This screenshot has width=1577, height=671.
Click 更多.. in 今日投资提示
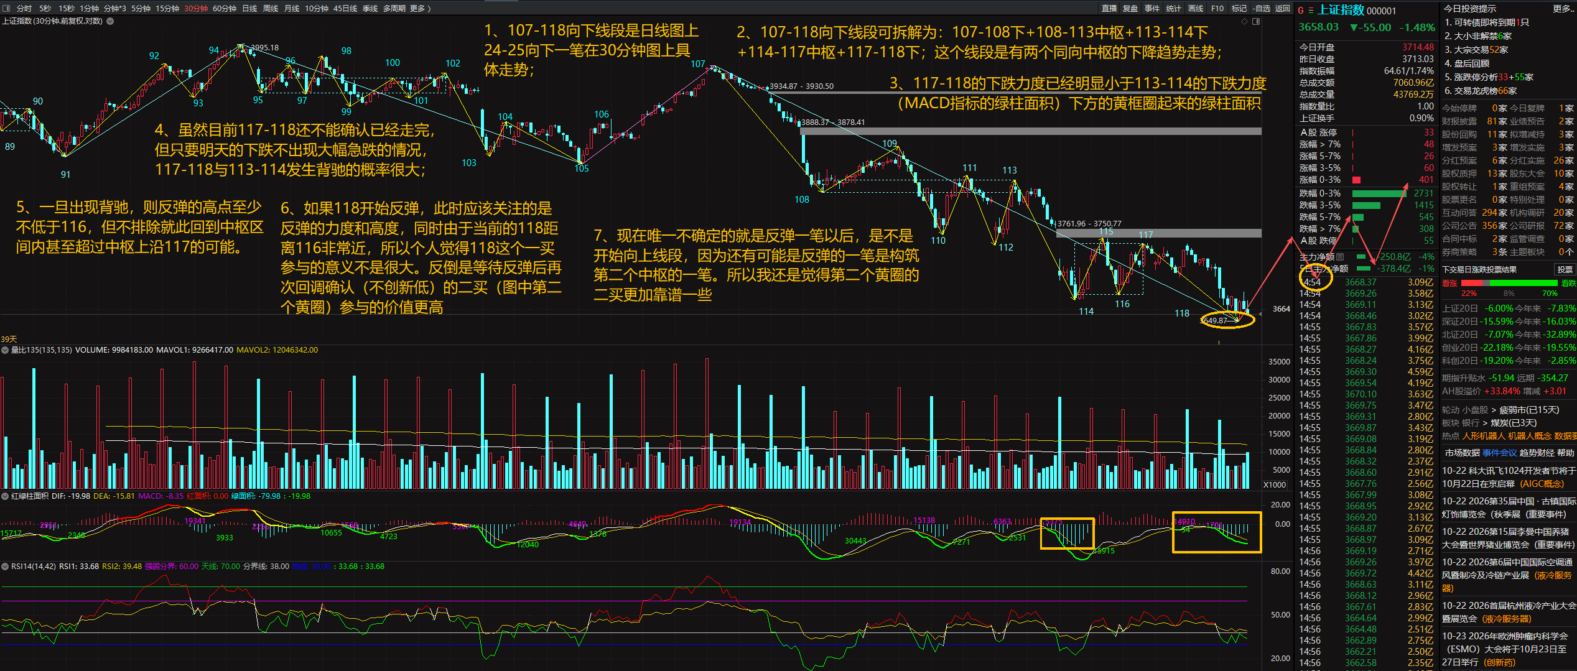(x=1563, y=9)
